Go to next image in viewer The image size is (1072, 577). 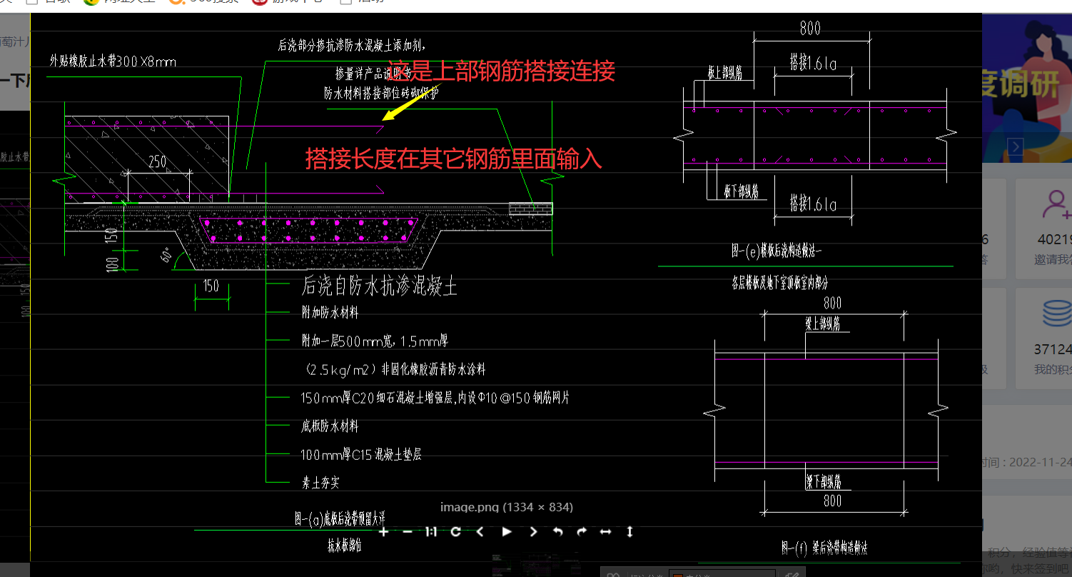[533, 531]
